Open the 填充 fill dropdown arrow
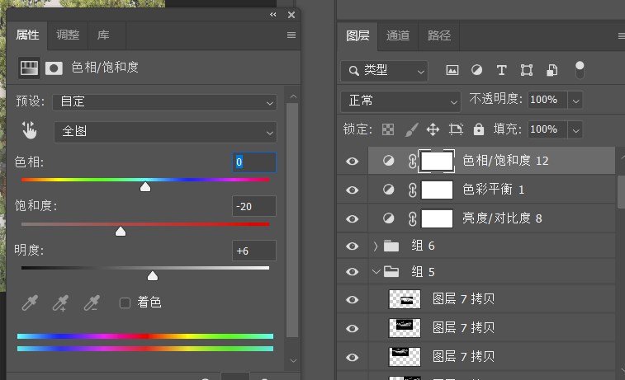625x380 pixels. coord(575,130)
